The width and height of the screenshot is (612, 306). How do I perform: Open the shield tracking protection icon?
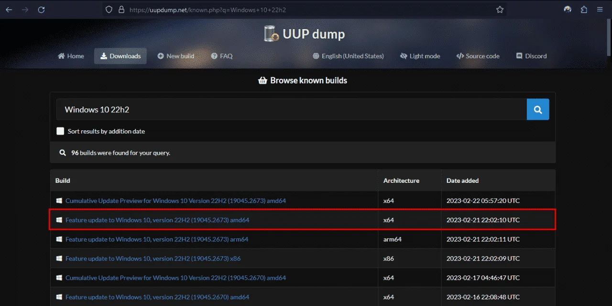point(109,10)
